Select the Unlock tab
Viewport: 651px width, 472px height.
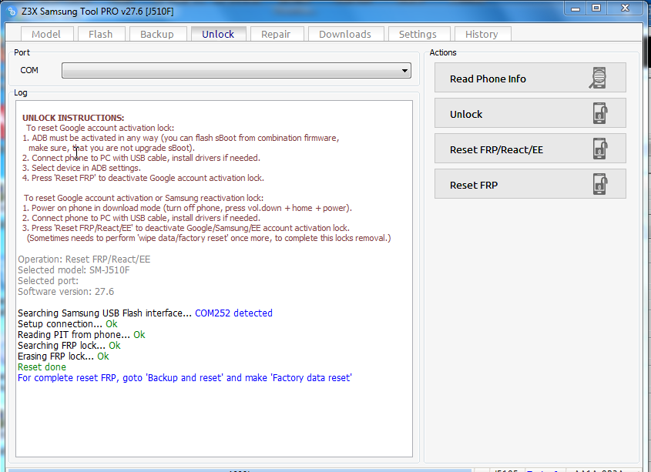(218, 34)
